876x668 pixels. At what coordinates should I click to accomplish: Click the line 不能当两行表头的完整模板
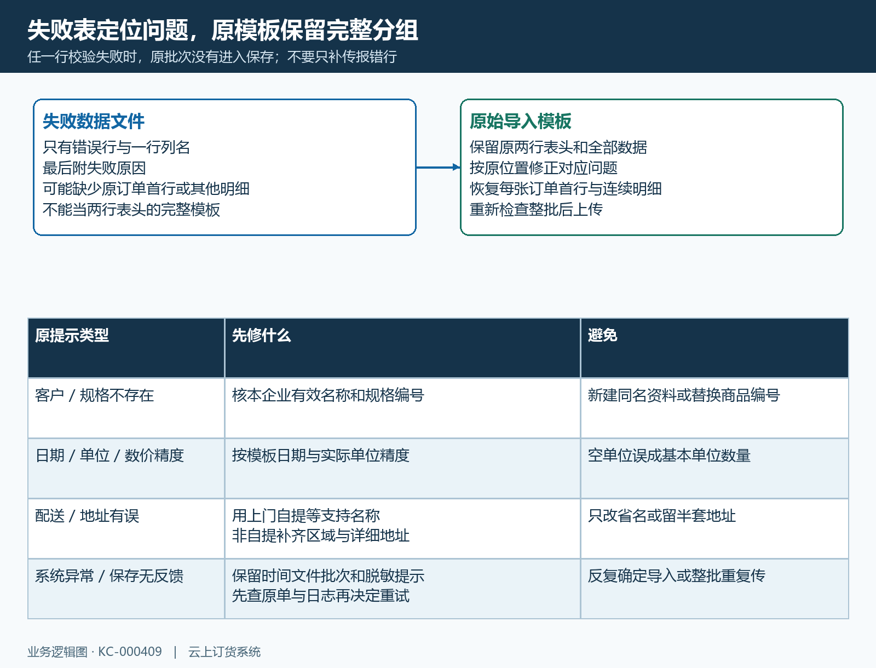click(131, 210)
